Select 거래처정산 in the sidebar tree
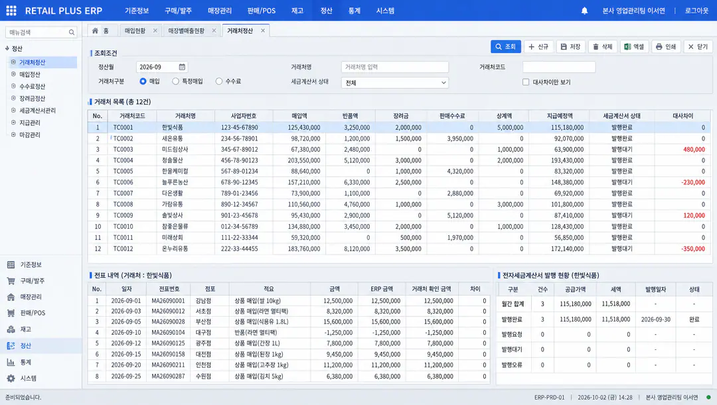Viewport: 717px width, 405px height. pyautogui.click(x=42, y=62)
